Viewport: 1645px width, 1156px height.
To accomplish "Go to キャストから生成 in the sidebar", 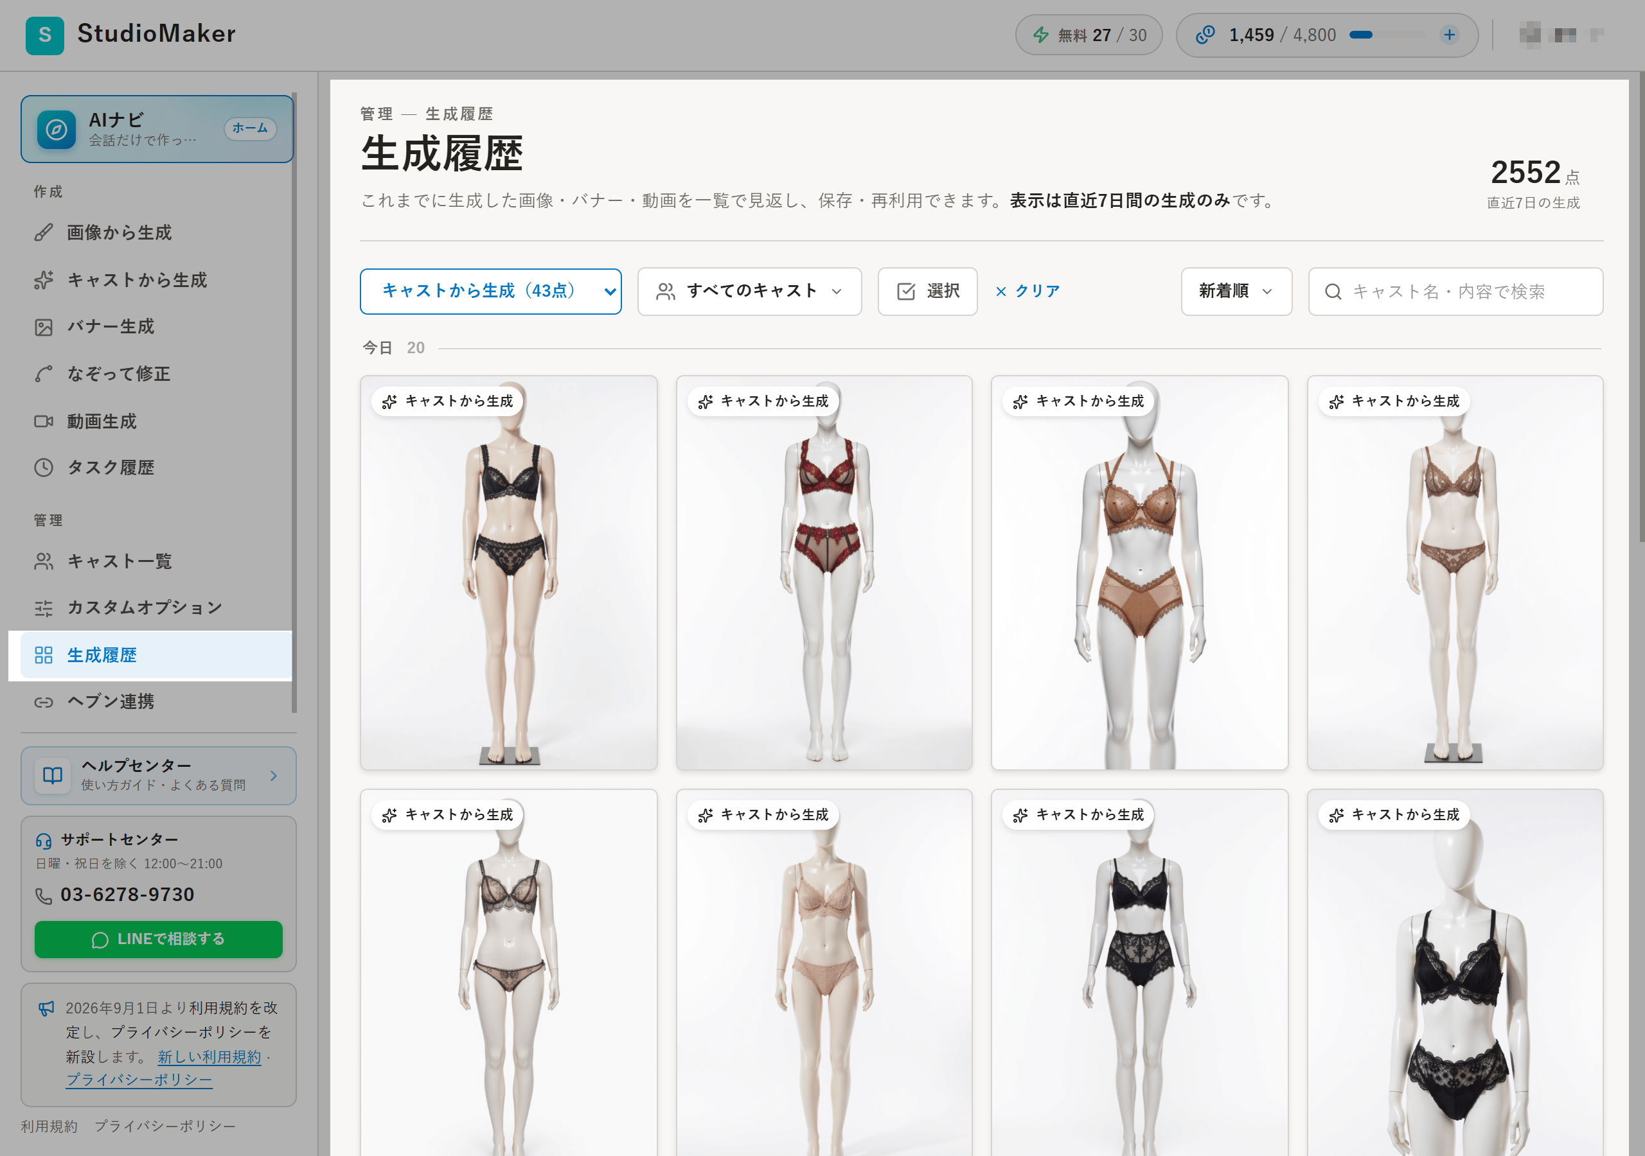I will click(x=156, y=280).
